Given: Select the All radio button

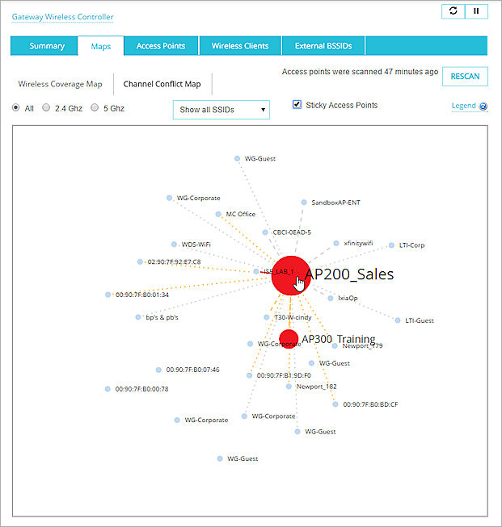Looking at the screenshot, I should tap(16, 107).
